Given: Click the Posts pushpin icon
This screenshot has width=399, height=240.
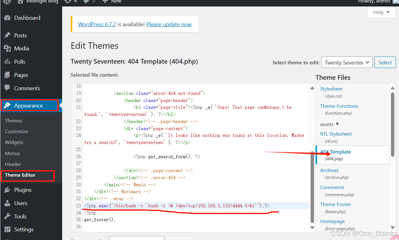Looking at the screenshot, I should 7,36.
